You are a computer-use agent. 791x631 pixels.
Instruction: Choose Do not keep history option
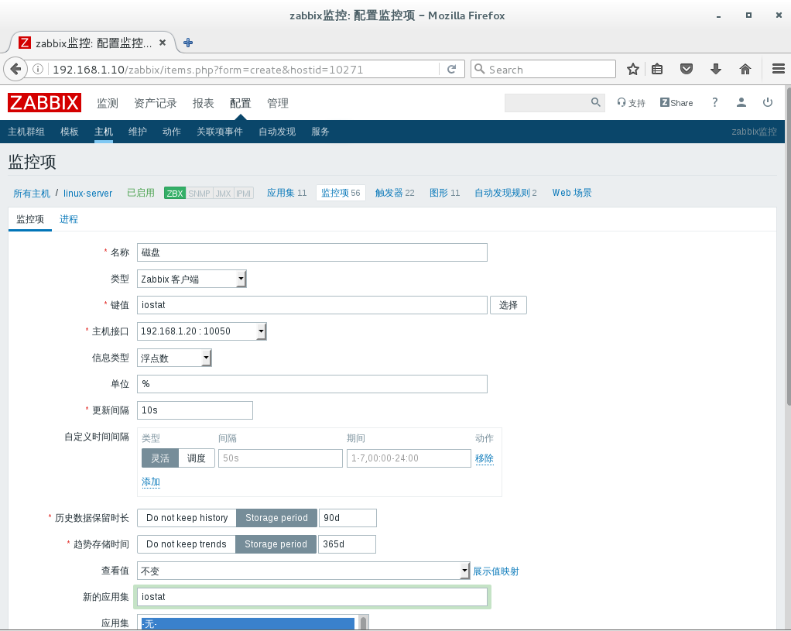[x=187, y=518]
